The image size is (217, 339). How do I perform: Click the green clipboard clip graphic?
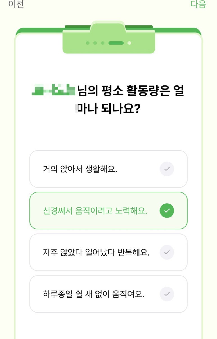109,38
